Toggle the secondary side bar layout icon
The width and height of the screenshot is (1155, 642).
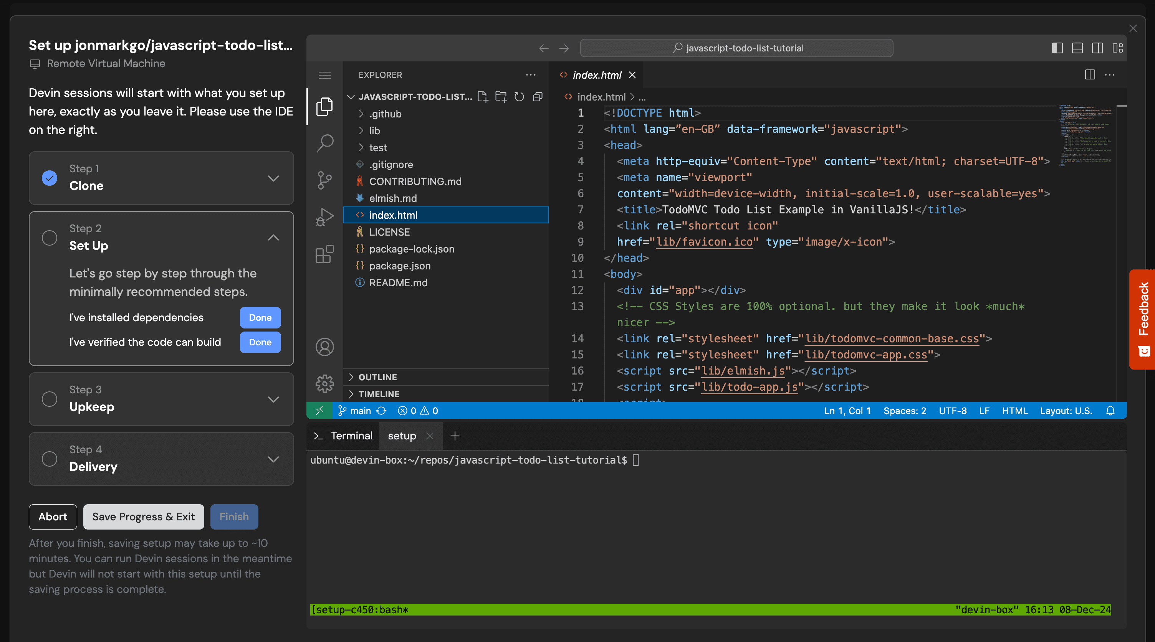1098,48
